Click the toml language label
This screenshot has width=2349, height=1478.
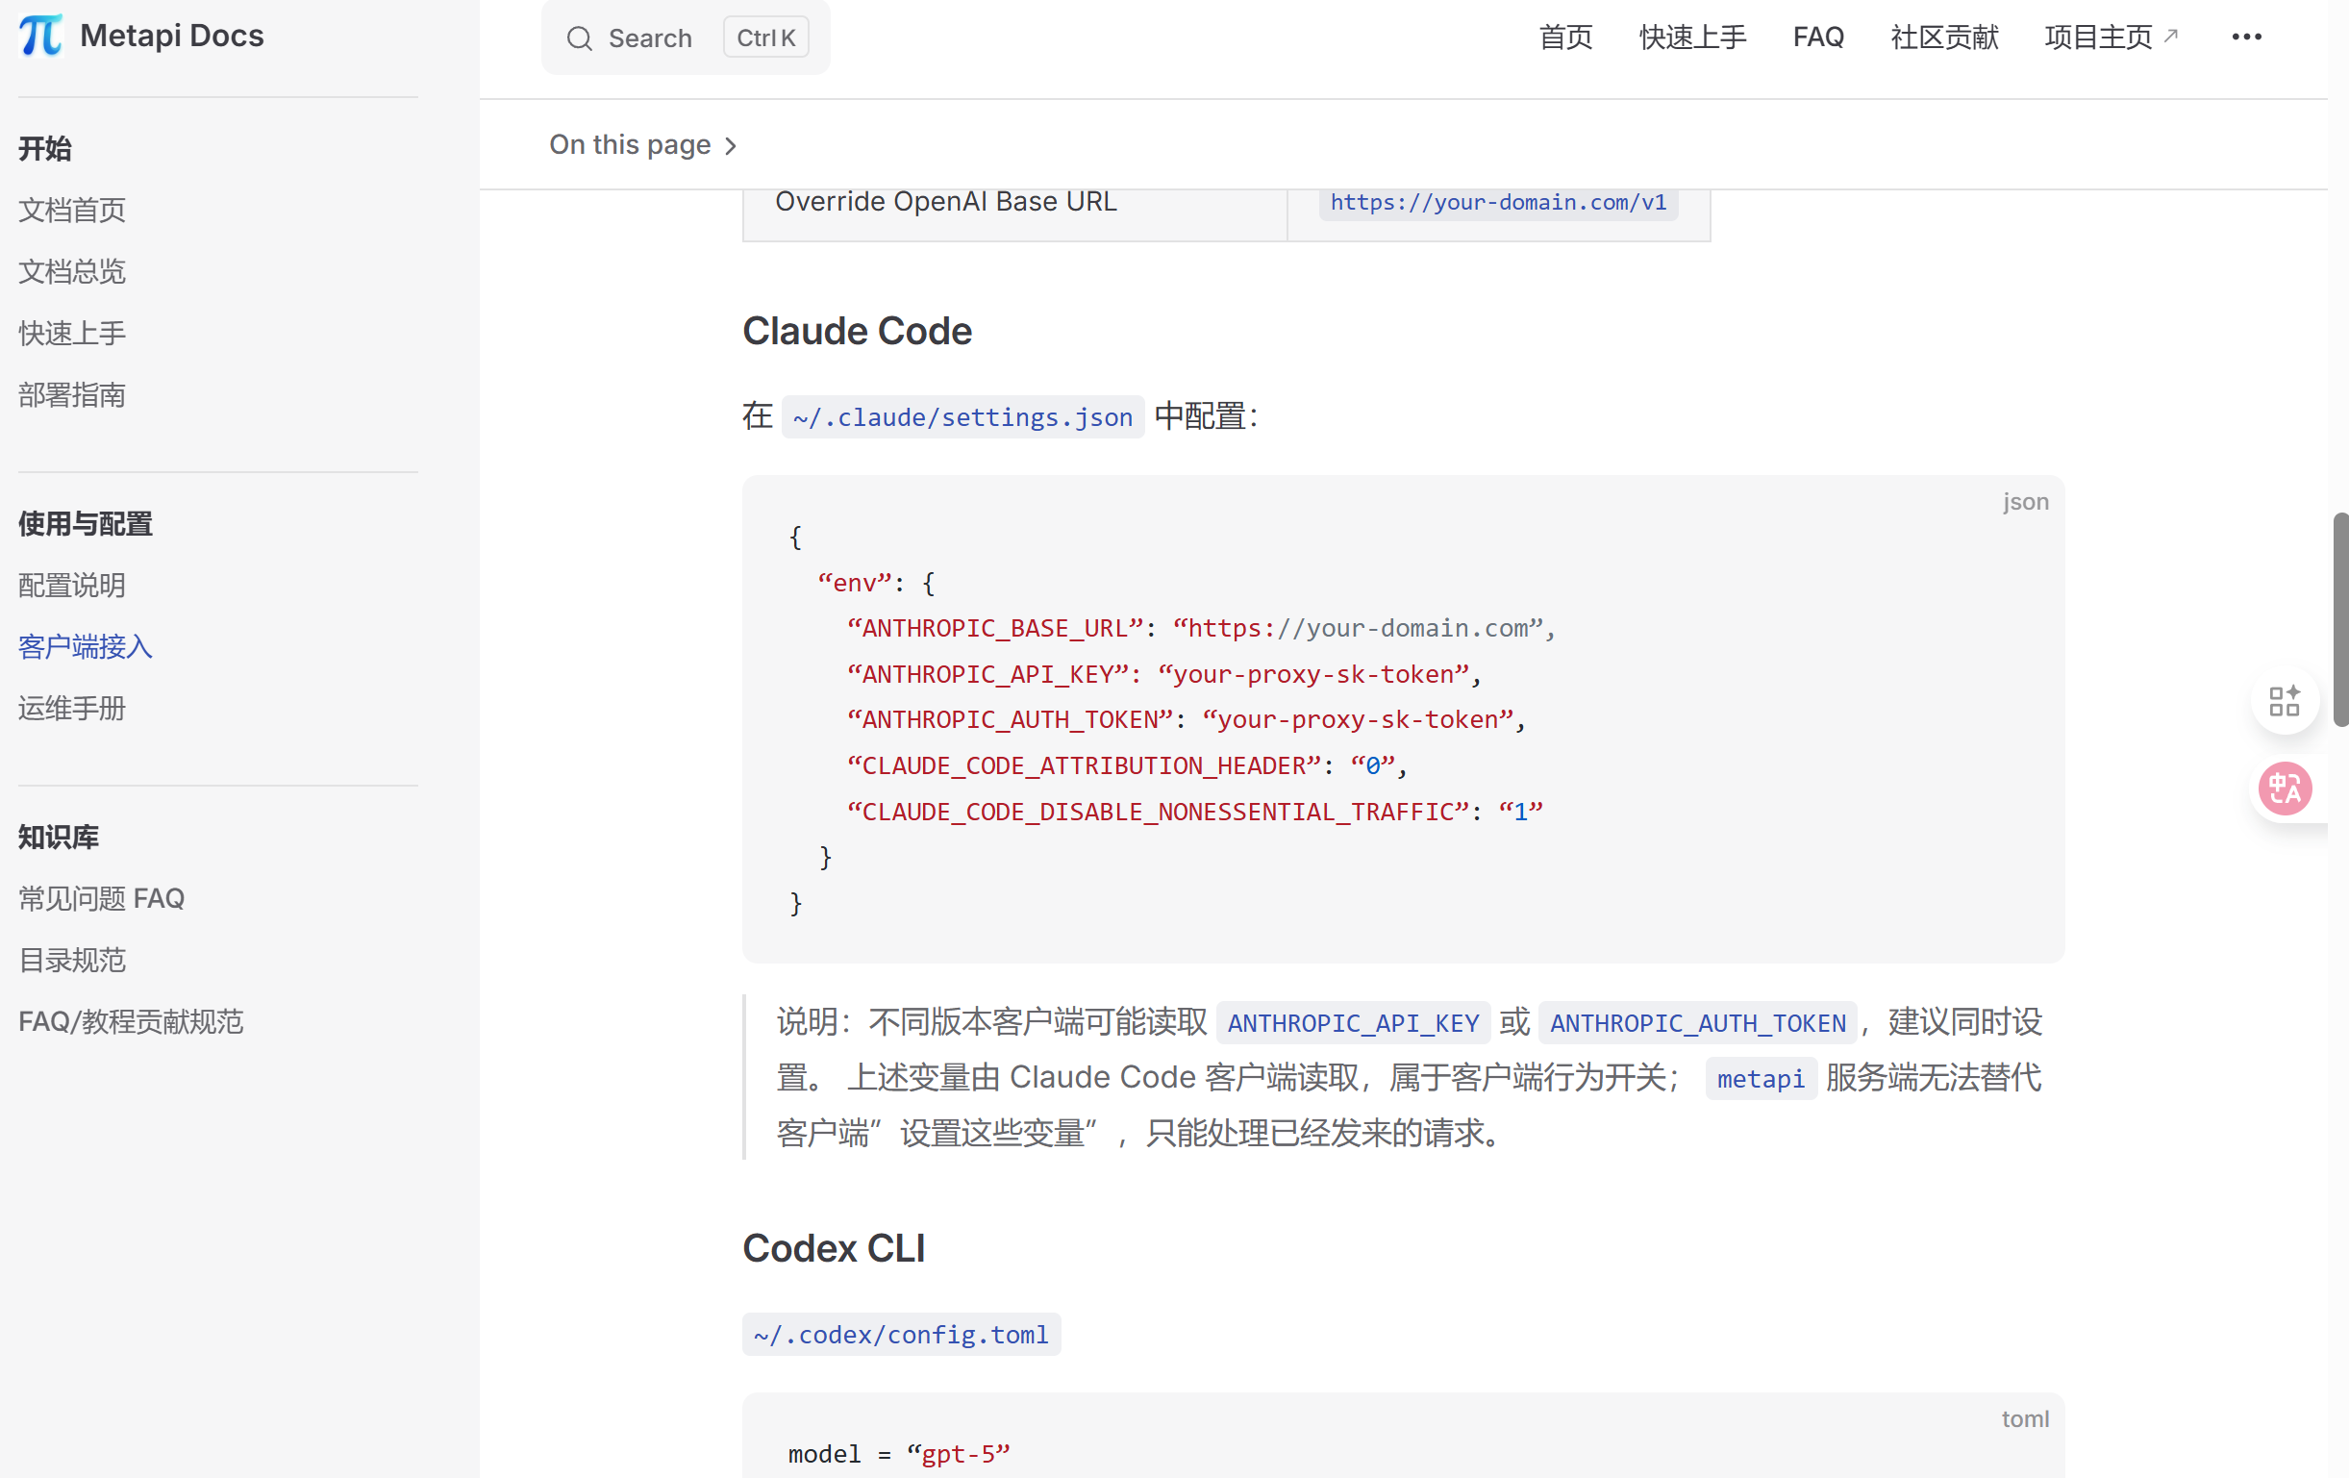(x=2025, y=1419)
